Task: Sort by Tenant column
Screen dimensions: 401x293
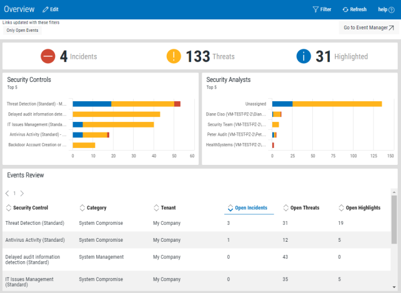Action: pos(167,207)
